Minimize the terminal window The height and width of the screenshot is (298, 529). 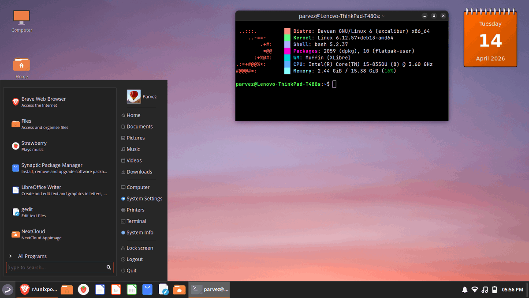[x=425, y=16]
